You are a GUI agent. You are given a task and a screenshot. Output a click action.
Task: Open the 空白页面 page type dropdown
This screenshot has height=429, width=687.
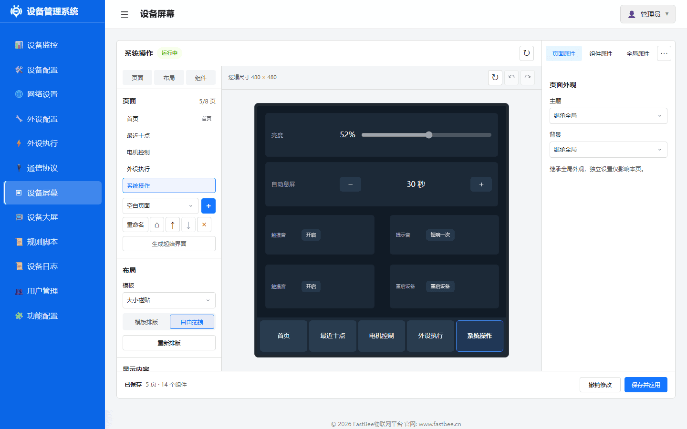(160, 206)
